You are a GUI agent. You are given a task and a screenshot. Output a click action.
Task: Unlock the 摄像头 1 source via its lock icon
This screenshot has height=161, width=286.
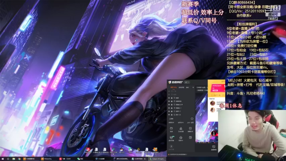[x=172, y=108]
